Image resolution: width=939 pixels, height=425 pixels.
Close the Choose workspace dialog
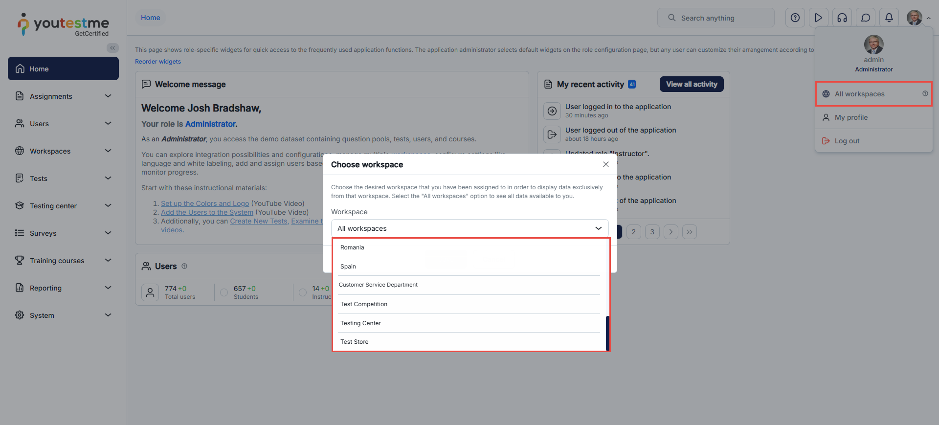(x=605, y=164)
